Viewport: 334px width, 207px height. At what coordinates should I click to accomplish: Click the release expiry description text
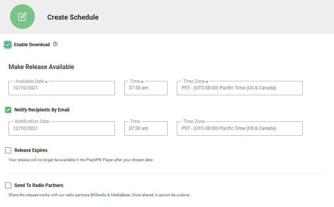81,160
